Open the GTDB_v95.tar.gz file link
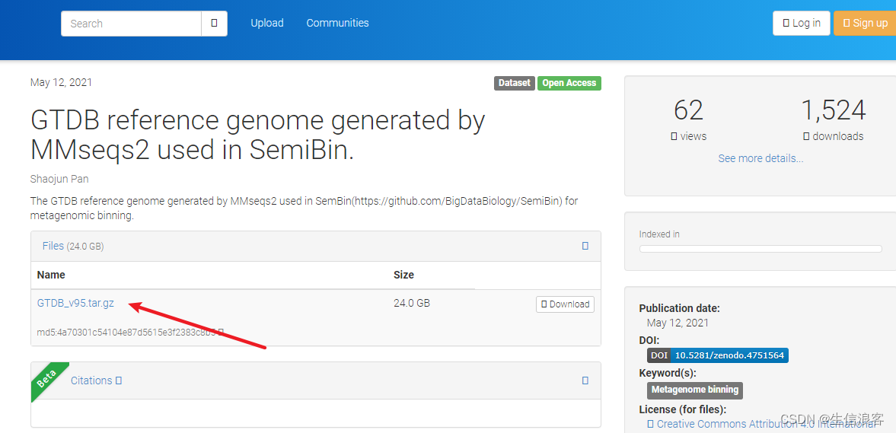896x433 pixels. pyautogui.click(x=75, y=303)
